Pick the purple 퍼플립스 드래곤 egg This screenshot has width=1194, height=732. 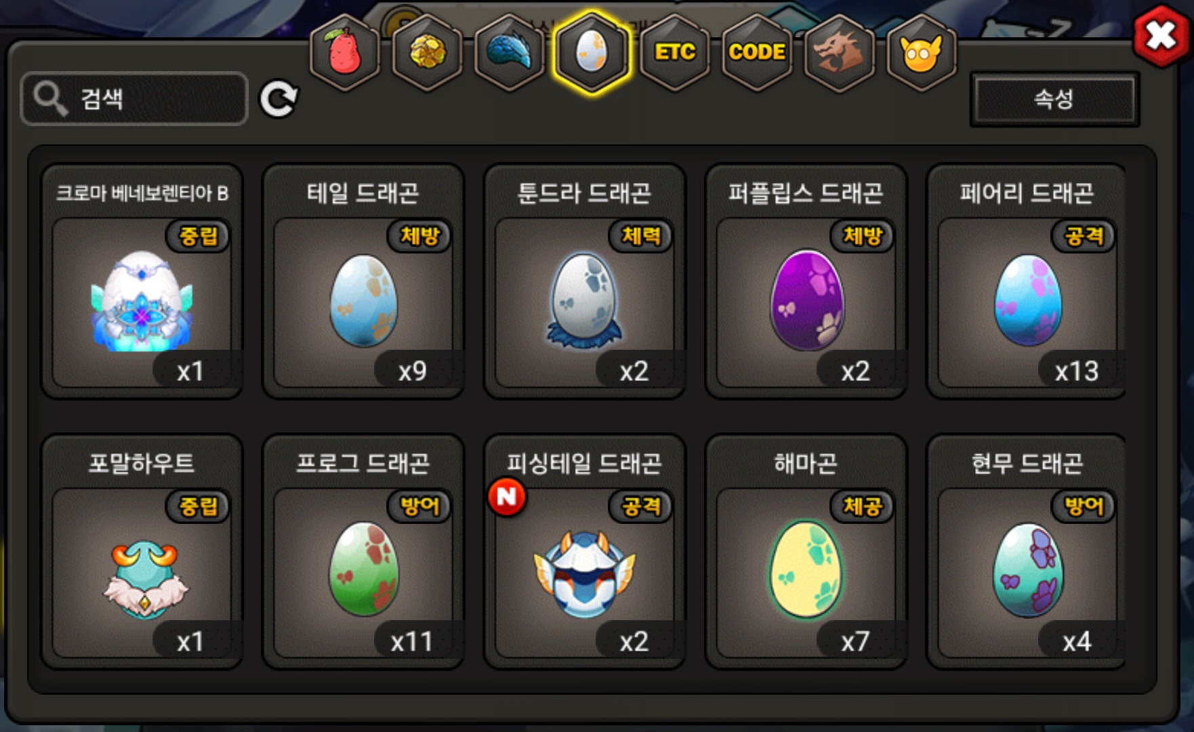coord(806,281)
